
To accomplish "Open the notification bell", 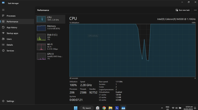I will tap(195, 108).
